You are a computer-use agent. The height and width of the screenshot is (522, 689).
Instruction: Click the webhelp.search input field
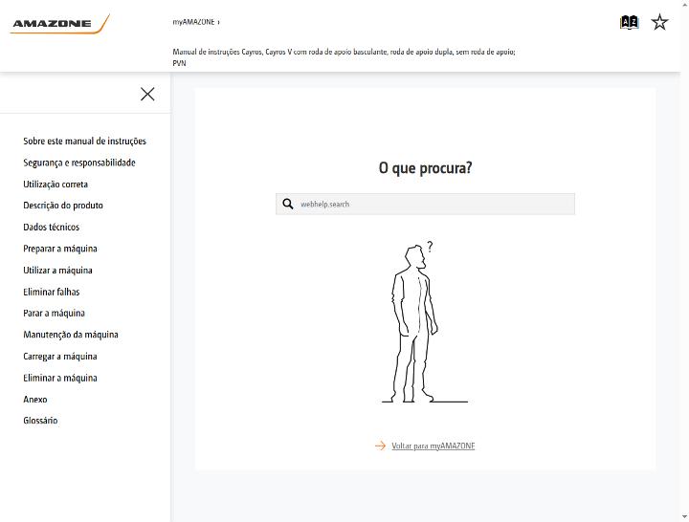point(425,205)
